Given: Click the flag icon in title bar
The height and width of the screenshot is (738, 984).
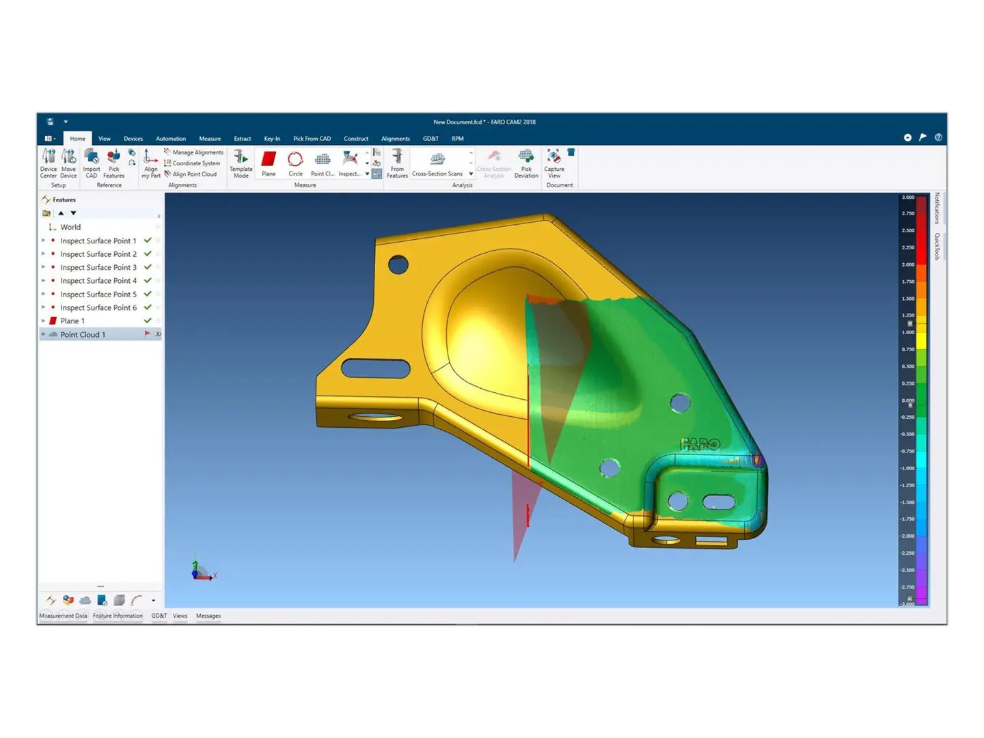Looking at the screenshot, I should (922, 137).
